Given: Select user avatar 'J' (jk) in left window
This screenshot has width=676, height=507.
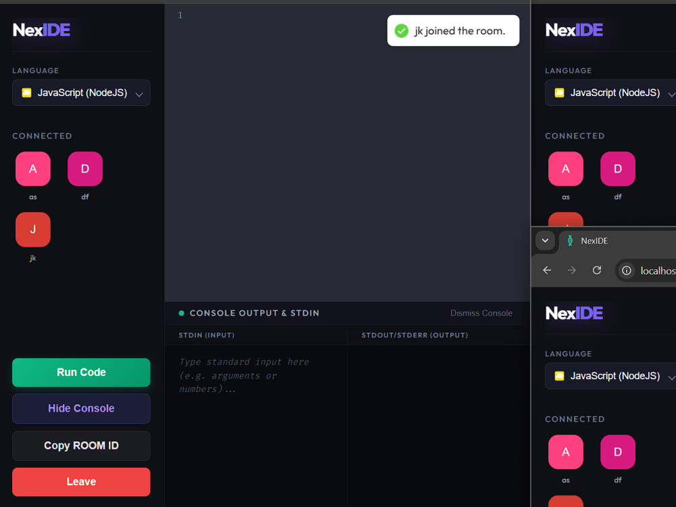Looking at the screenshot, I should (32, 229).
